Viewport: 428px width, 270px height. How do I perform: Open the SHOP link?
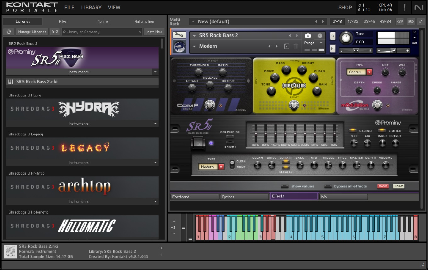(x=345, y=8)
